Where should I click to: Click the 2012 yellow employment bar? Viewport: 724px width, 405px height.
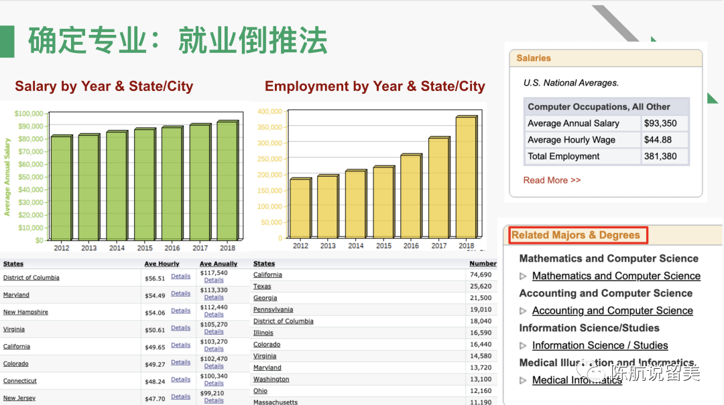300,208
